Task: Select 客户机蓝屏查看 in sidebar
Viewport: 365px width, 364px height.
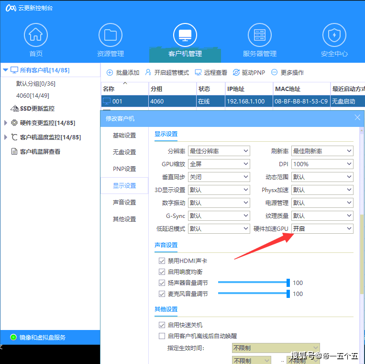Action: [x=40, y=152]
